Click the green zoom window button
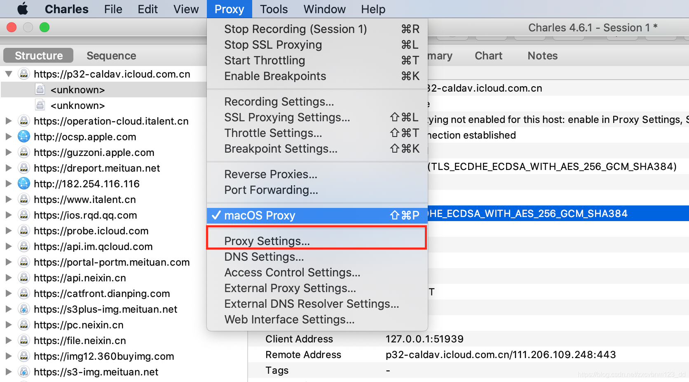Image resolution: width=689 pixels, height=382 pixels. pyautogui.click(x=44, y=27)
